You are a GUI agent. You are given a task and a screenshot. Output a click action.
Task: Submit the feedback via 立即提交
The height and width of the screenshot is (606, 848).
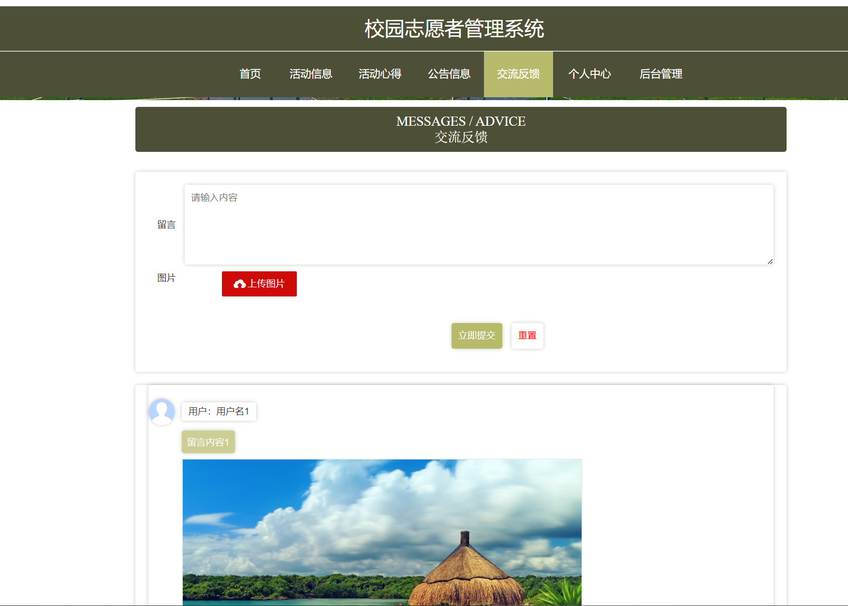coord(476,336)
